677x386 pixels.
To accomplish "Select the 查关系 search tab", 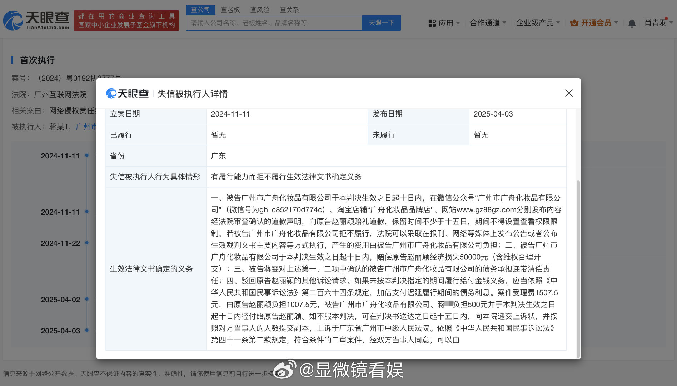I will click(289, 10).
